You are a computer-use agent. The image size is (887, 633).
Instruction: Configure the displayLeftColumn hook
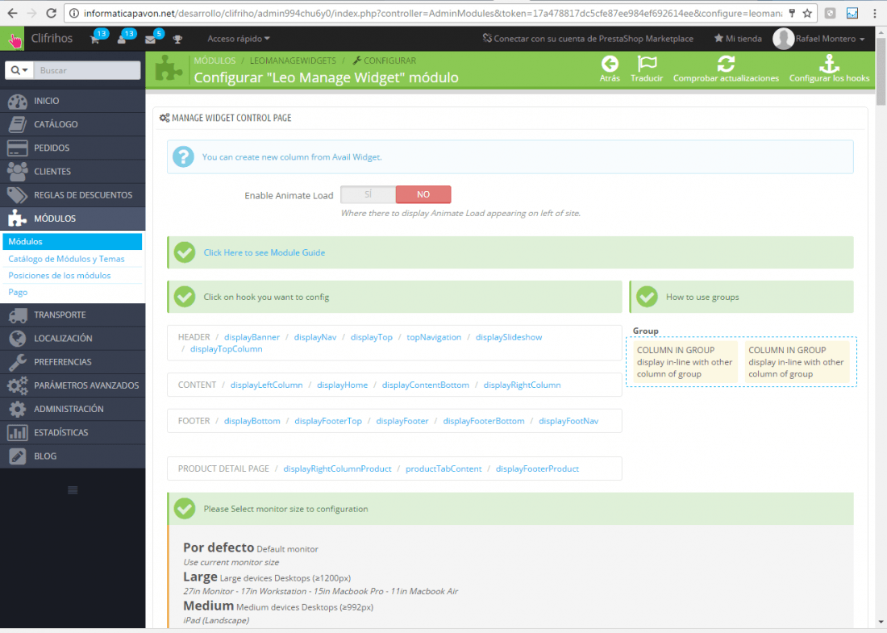(x=266, y=385)
